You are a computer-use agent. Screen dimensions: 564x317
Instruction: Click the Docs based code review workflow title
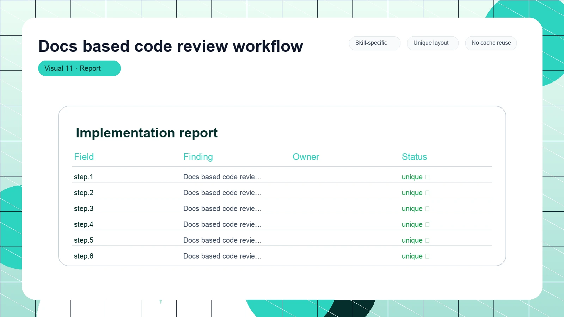pyautogui.click(x=171, y=46)
